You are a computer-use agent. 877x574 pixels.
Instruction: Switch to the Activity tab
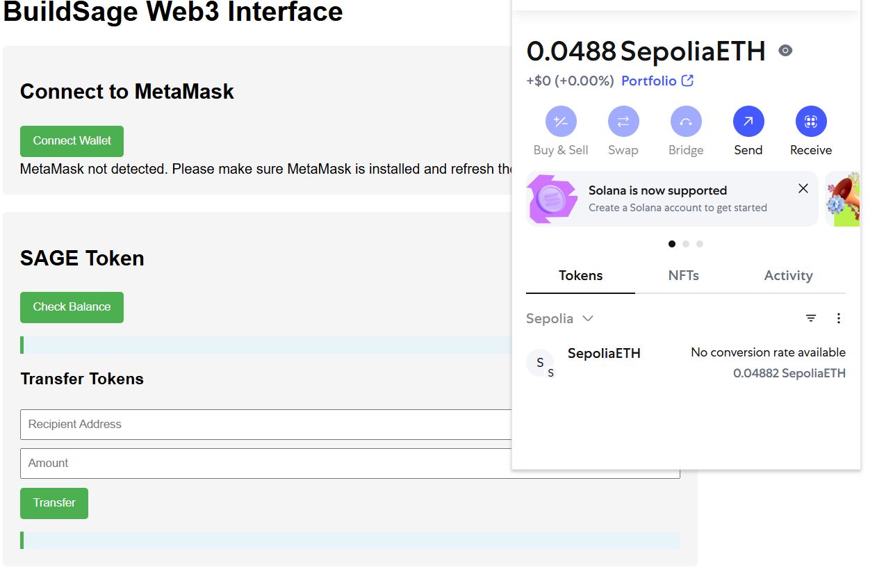[x=789, y=276]
